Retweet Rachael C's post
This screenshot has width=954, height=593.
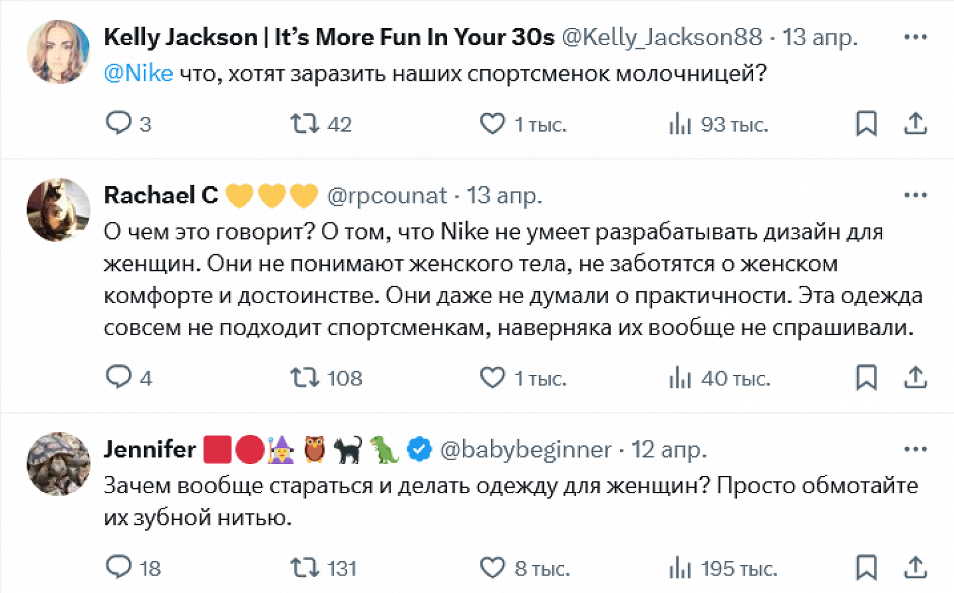point(305,378)
